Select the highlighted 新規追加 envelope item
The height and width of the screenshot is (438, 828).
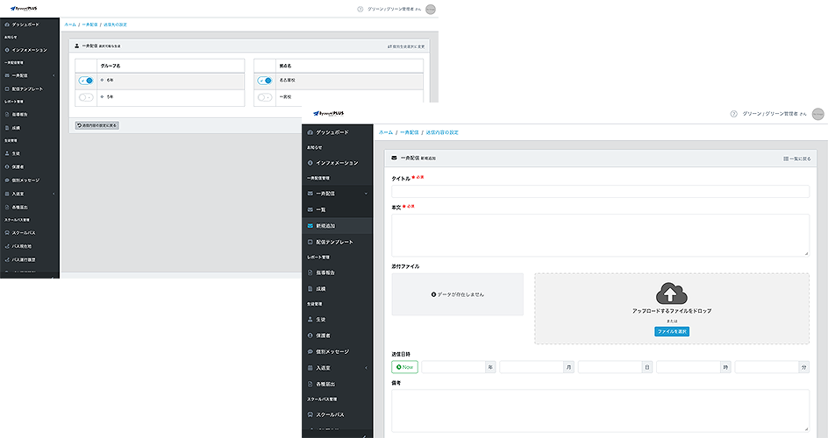point(337,226)
